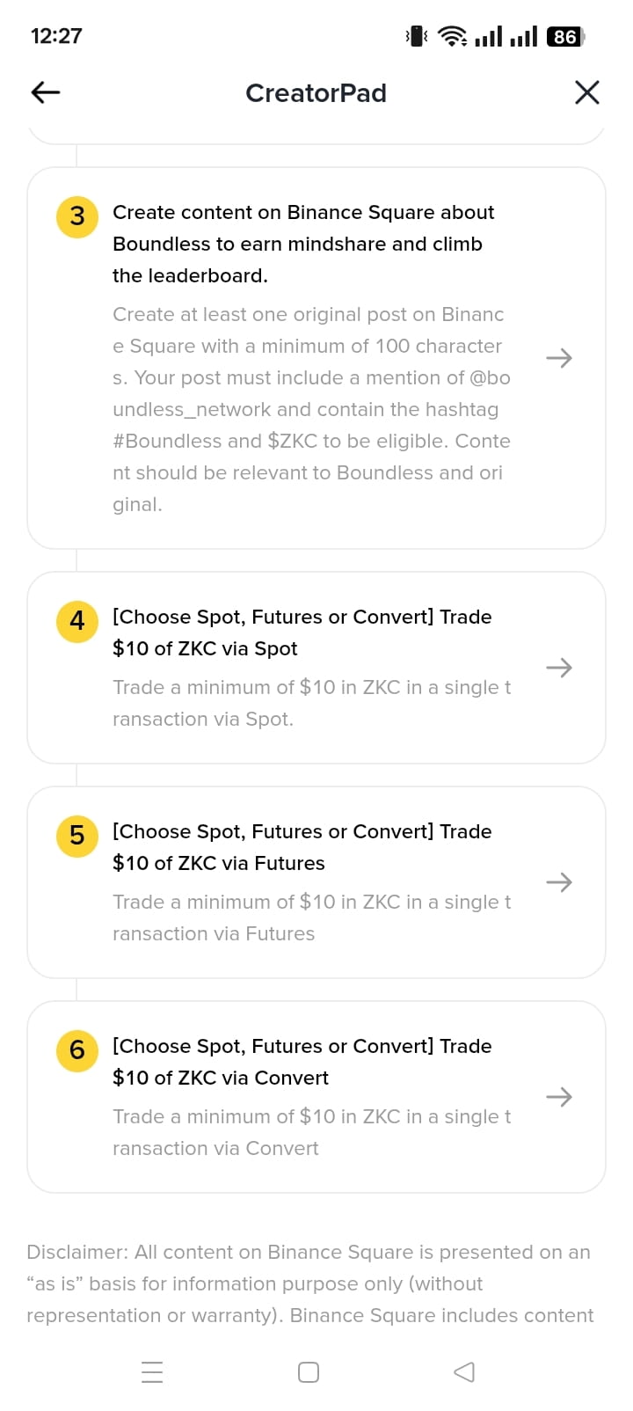Open the arrow for Spot trade task
633x1411 pixels.
point(559,668)
